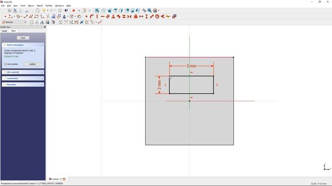Apply the Angle constraint

point(162,17)
